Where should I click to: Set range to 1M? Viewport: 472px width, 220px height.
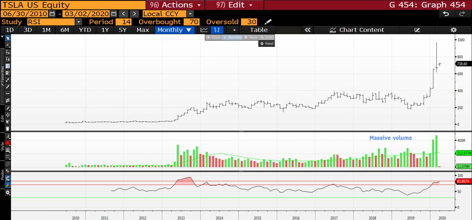pyautogui.click(x=46, y=30)
